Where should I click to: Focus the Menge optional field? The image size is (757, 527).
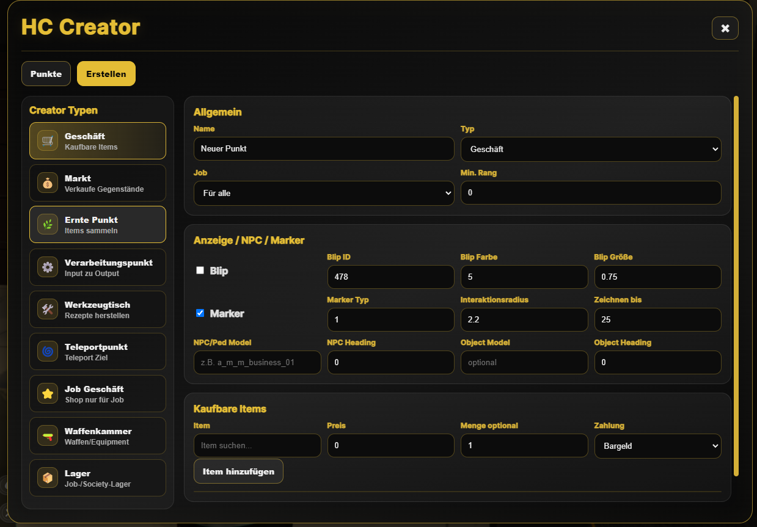(x=524, y=446)
